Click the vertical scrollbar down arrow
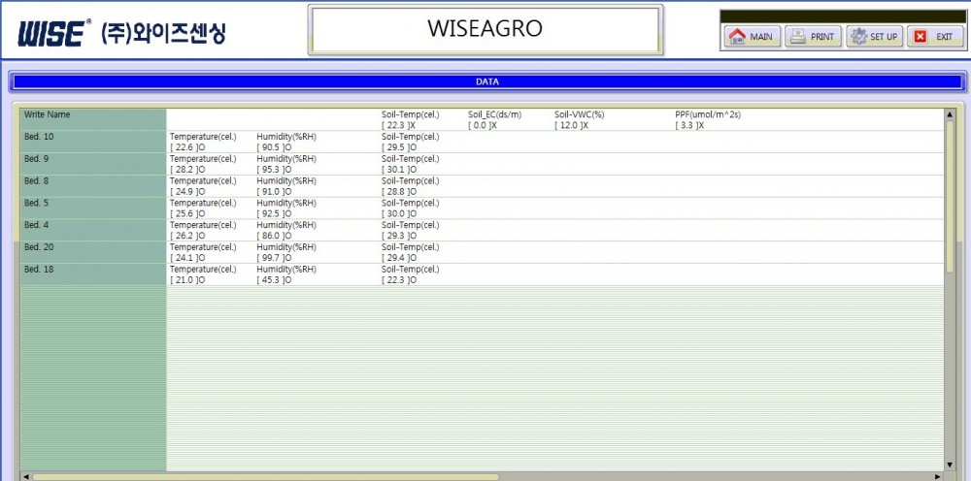The height and width of the screenshot is (481, 971). [x=950, y=465]
